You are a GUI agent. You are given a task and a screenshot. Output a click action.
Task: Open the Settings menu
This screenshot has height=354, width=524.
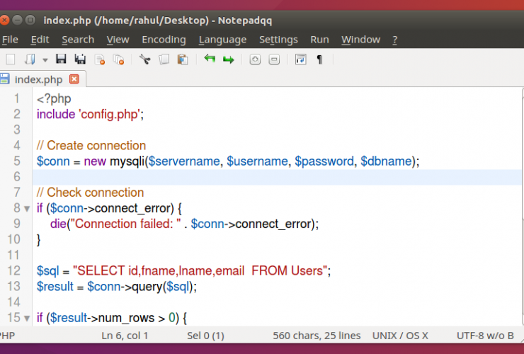click(x=278, y=40)
